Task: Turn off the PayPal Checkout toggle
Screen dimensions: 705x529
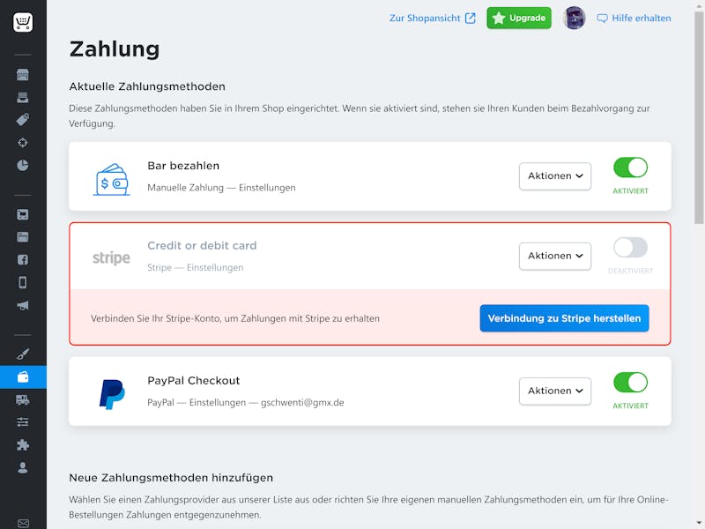Action: [x=630, y=383]
